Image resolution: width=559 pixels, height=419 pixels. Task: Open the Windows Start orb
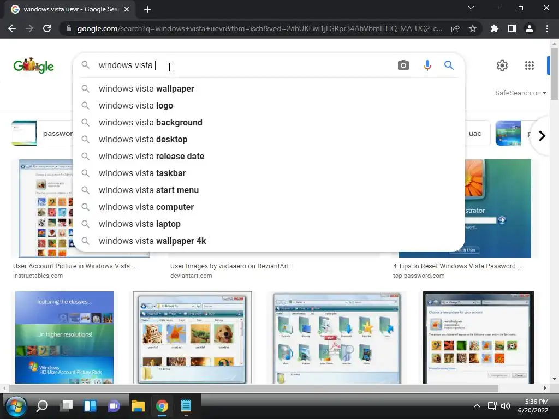(16, 406)
